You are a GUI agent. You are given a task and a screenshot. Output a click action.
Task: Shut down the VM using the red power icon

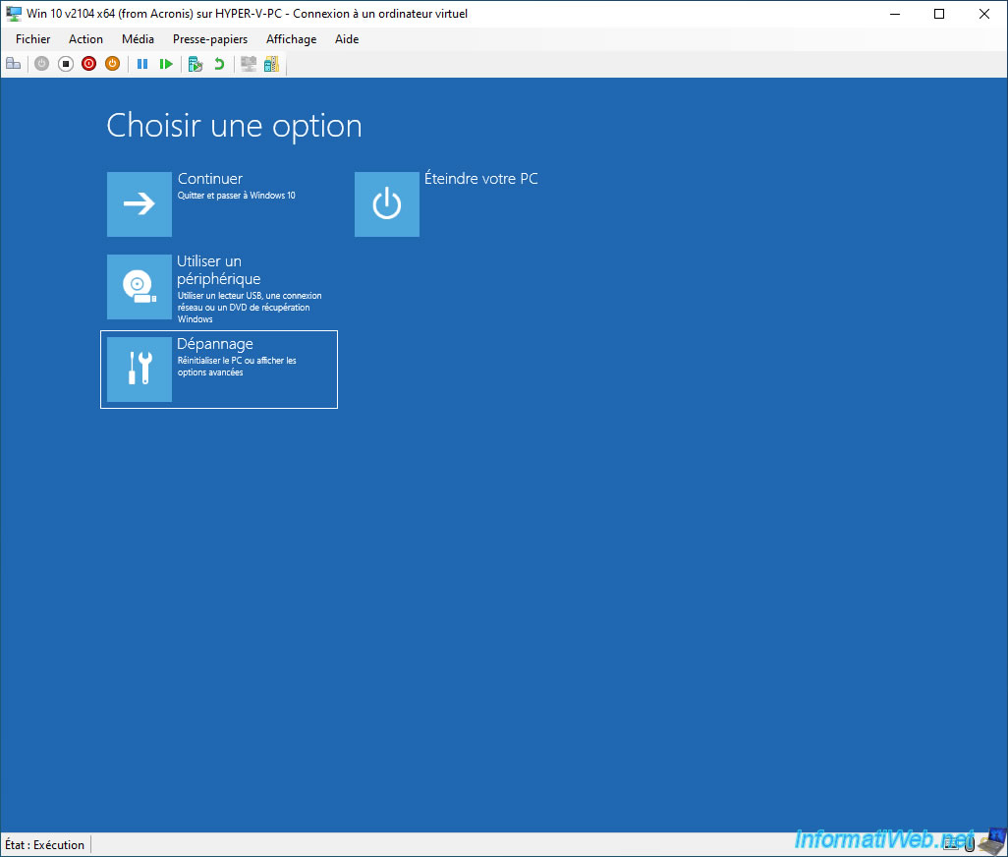point(88,64)
